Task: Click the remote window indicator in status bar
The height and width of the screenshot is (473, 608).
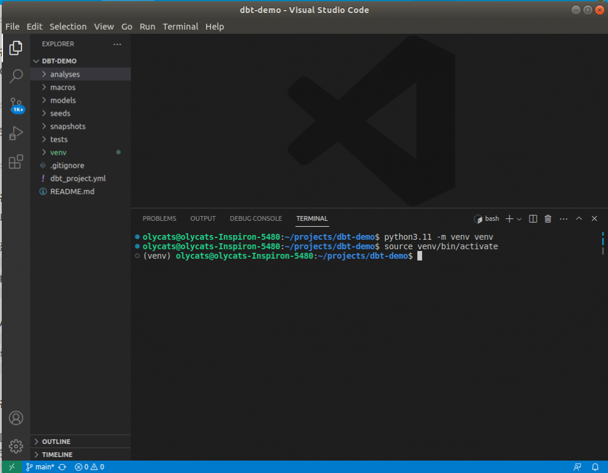Action: (12, 467)
